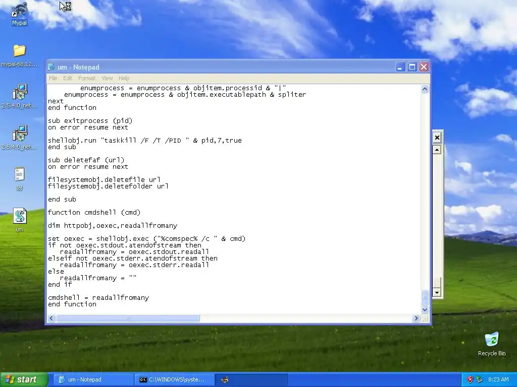The width and height of the screenshot is (517, 387).
Task: Click the line 'sub deletefaf (url)'
Action: pos(86,160)
